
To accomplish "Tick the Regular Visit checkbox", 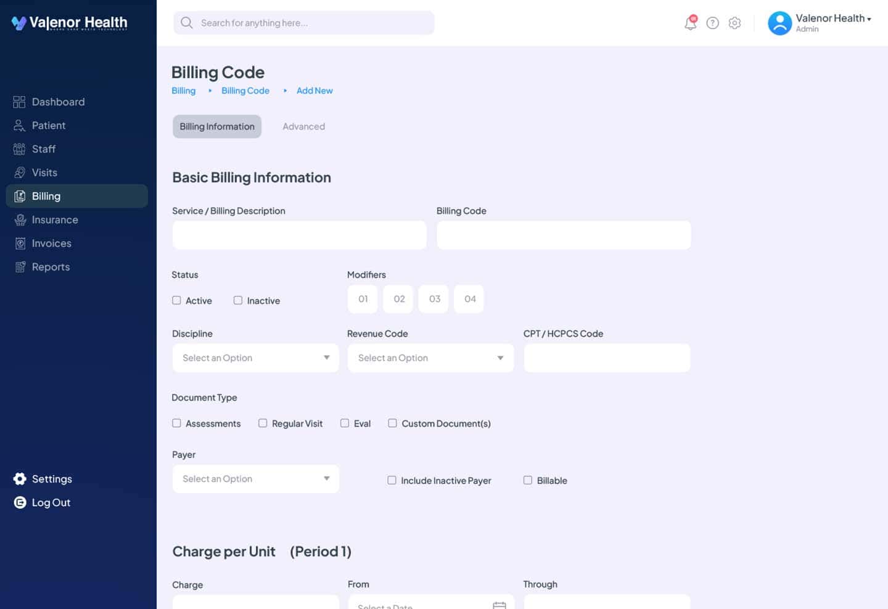I will click(263, 423).
